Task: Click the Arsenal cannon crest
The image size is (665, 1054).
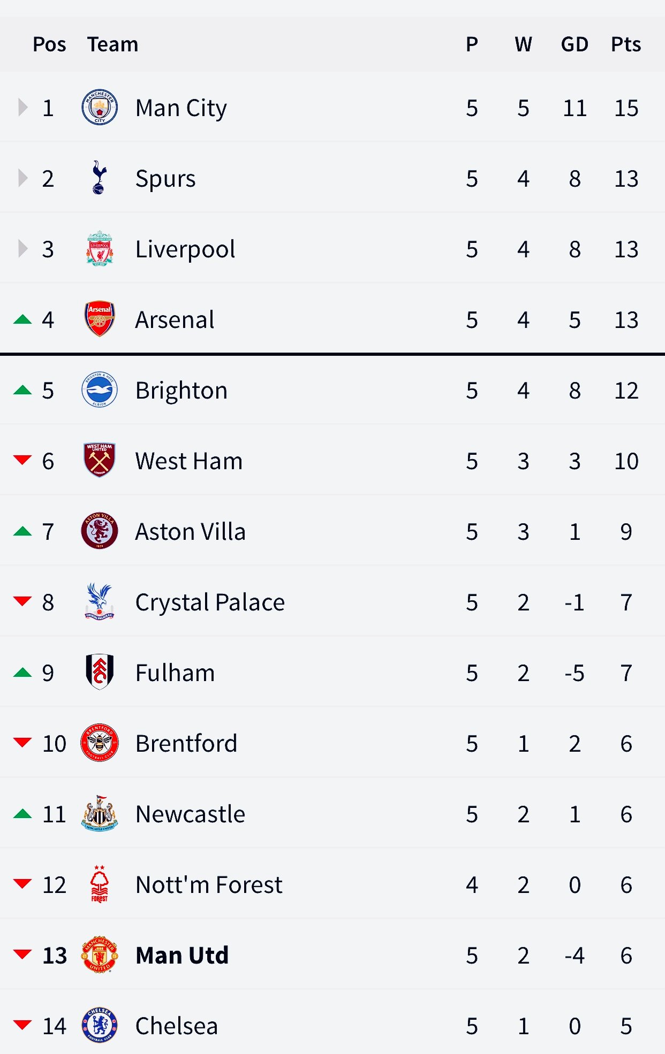Action: pyautogui.click(x=100, y=319)
